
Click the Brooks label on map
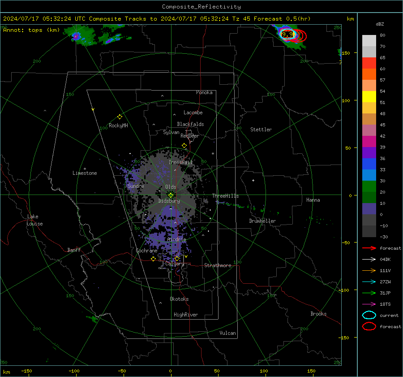point(318,314)
